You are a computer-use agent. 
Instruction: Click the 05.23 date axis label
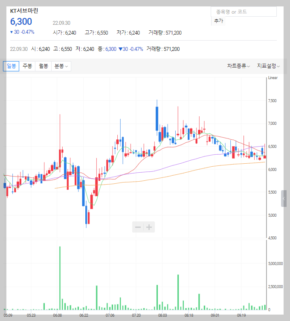click(x=31, y=315)
